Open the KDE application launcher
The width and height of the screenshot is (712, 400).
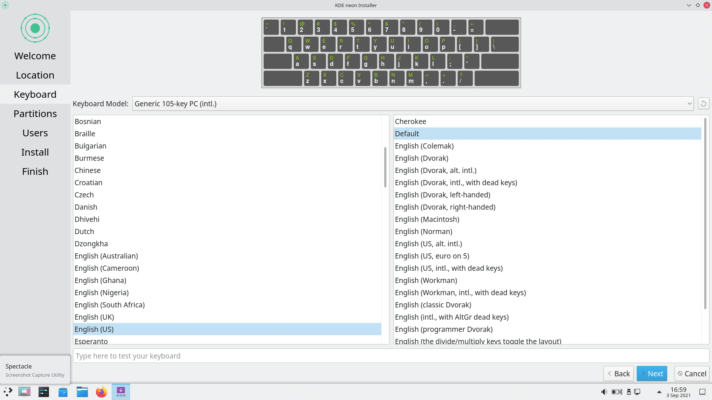point(8,392)
